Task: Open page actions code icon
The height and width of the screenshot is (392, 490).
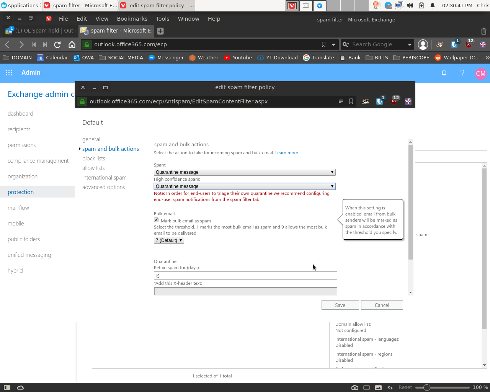Action: coord(390,387)
